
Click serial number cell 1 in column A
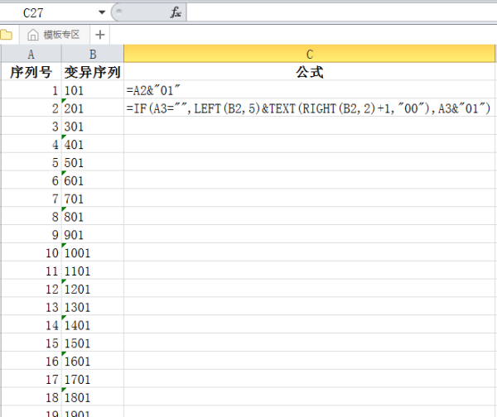point(31,90)
